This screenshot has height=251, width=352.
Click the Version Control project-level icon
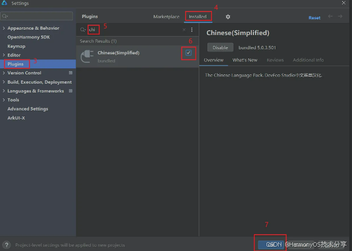71,73
